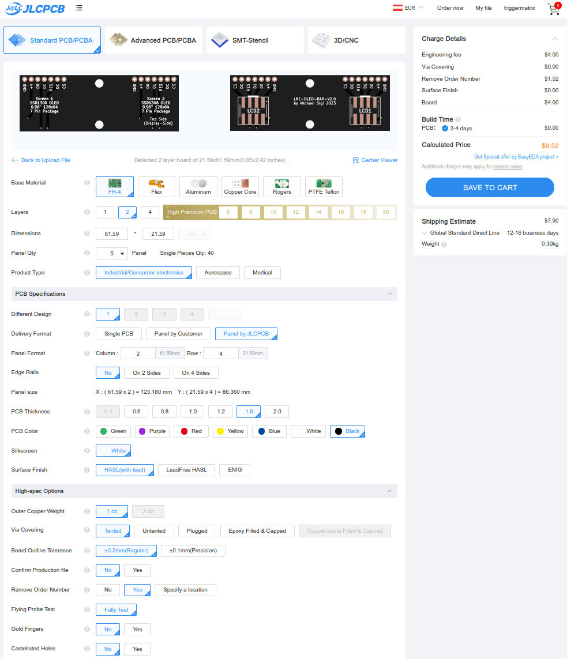Choose Yes for Confirm Production file
567x659 pixels.
(137, 570)
